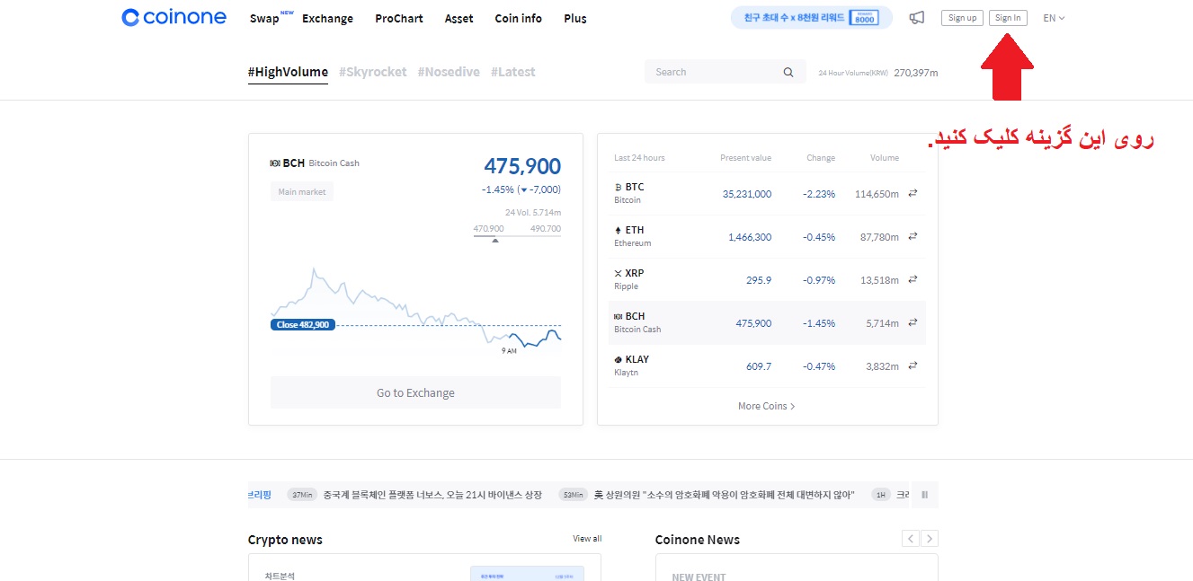Click View all crypto news link

click(x=587, y=539)
